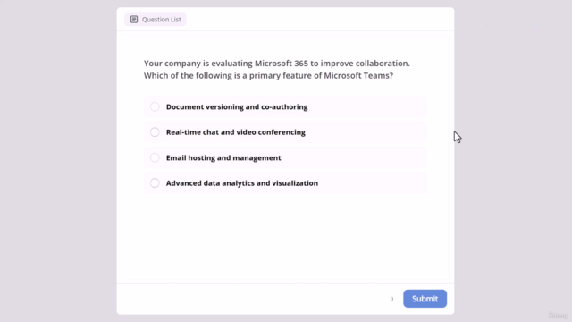Click the "Email hosting and management" text
Screen dimensions: 572x322
point(223,157)
